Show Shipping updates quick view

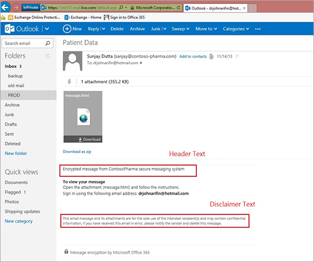pos(22,211)
